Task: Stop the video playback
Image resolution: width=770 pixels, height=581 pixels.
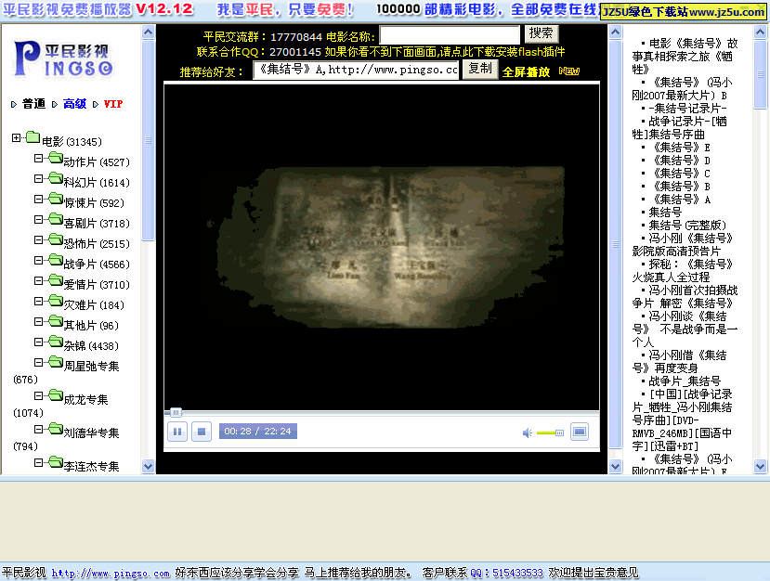Action: click(202, 432)
